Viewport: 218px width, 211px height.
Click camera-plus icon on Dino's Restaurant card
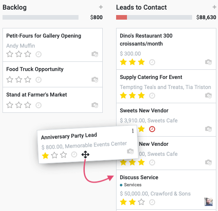click(x=208, y=62)
